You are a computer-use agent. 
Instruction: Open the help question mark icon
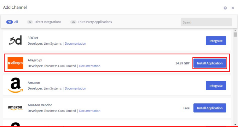pyautogui.click(x=225, y=8)
